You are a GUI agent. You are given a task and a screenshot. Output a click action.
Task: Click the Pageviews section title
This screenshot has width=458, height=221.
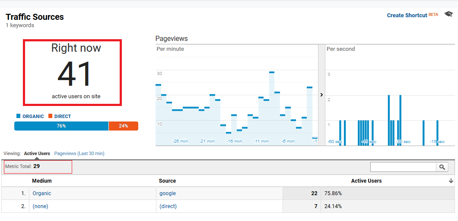[172, 38]
